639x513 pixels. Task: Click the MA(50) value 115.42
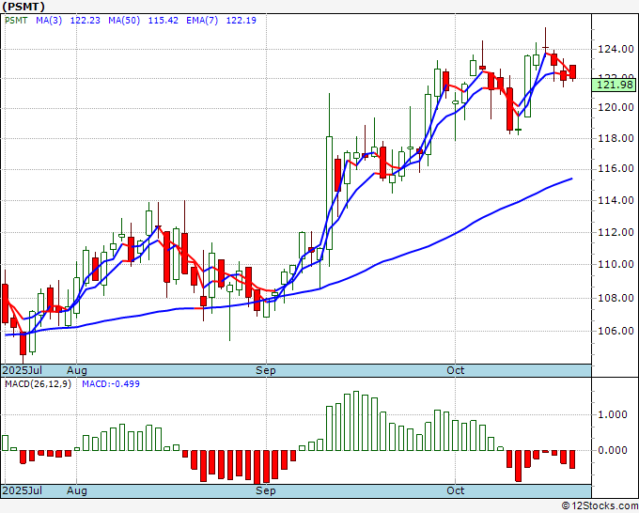point(163,21)
